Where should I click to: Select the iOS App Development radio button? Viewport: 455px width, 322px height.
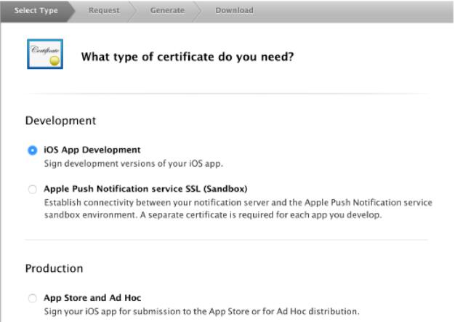pos(33,150)
